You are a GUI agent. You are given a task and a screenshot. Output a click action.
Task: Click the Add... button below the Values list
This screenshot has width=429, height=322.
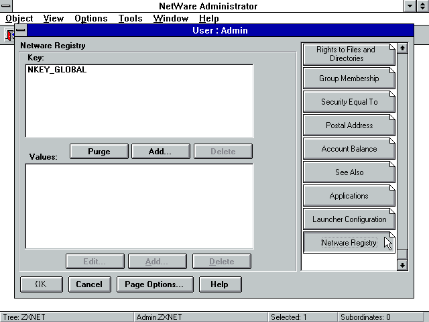click(158, 262)
